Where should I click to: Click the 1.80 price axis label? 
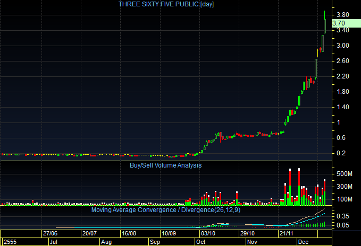tap(342, 92)
